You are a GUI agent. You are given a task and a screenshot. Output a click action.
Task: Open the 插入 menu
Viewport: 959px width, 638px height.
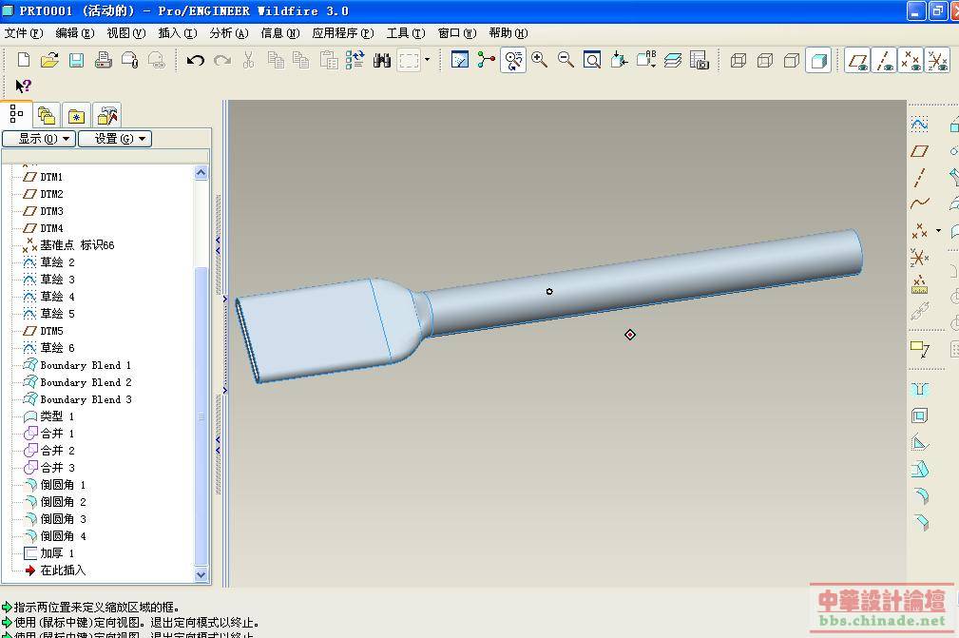point(178,33)
